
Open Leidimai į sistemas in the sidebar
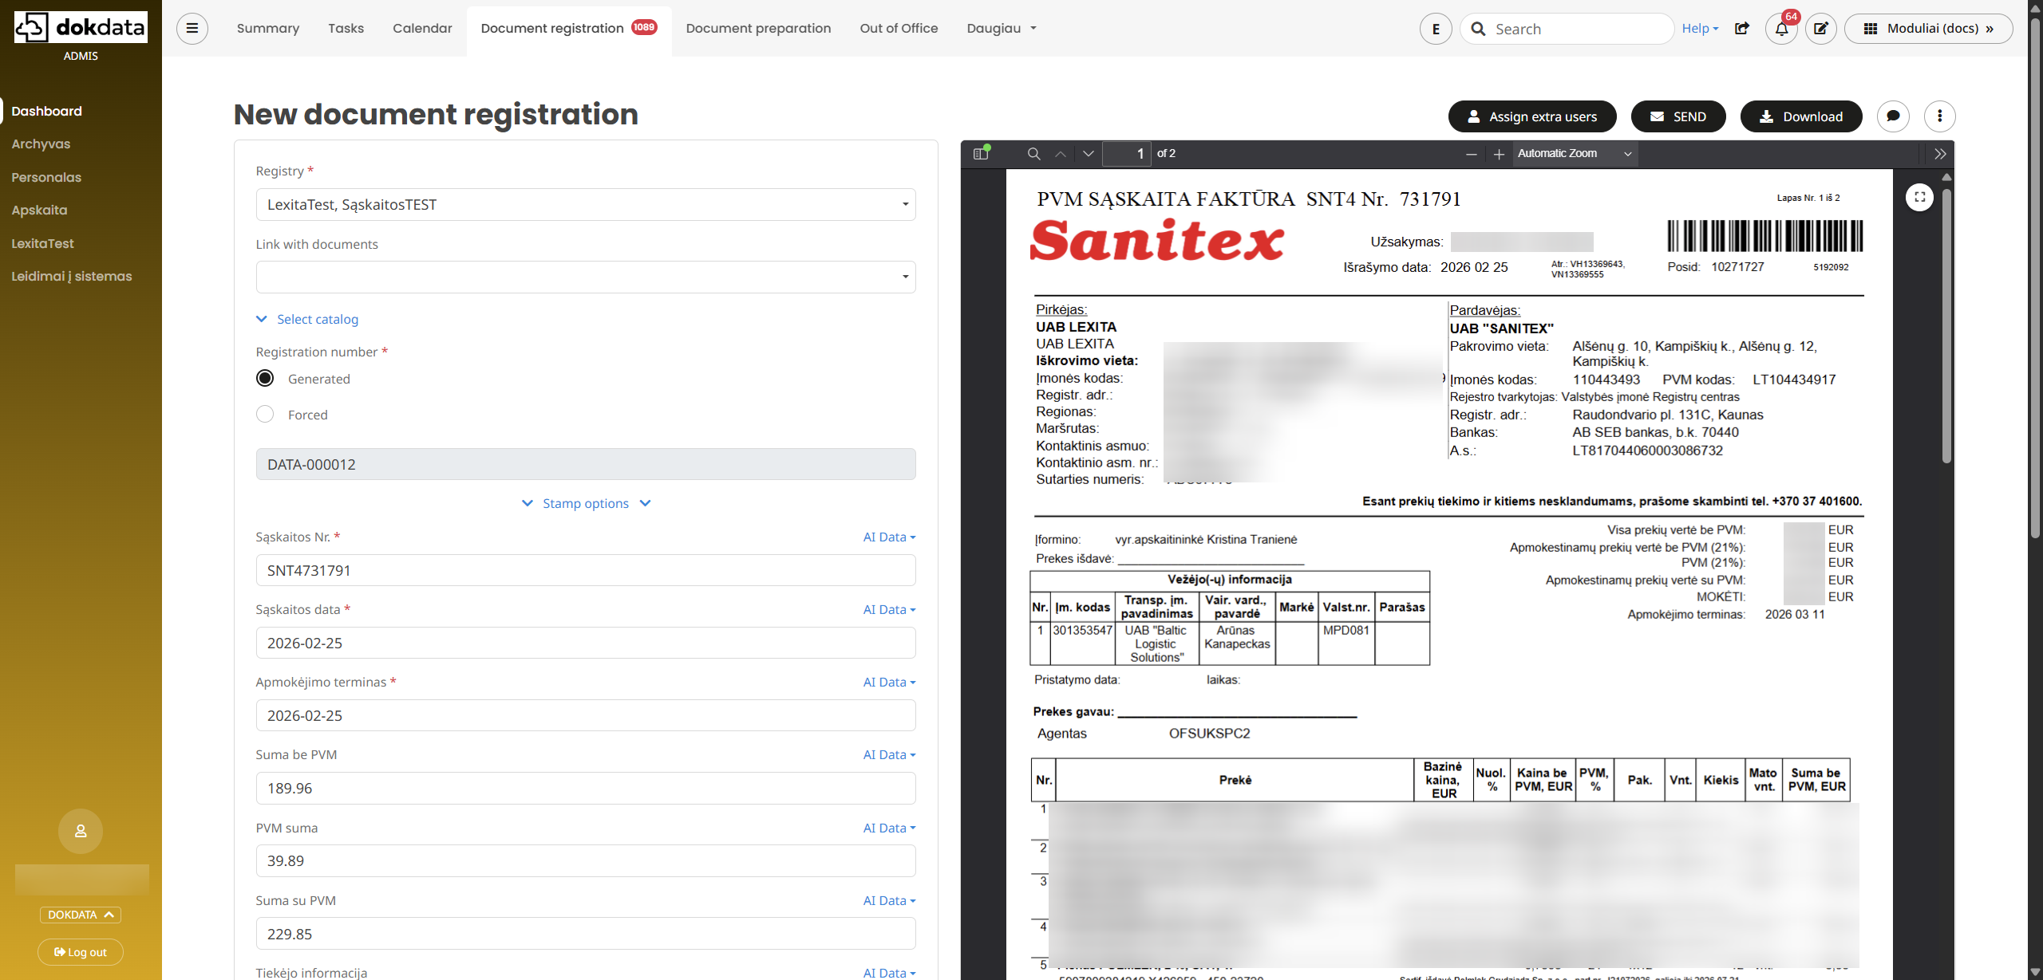(x=72, y=276)
